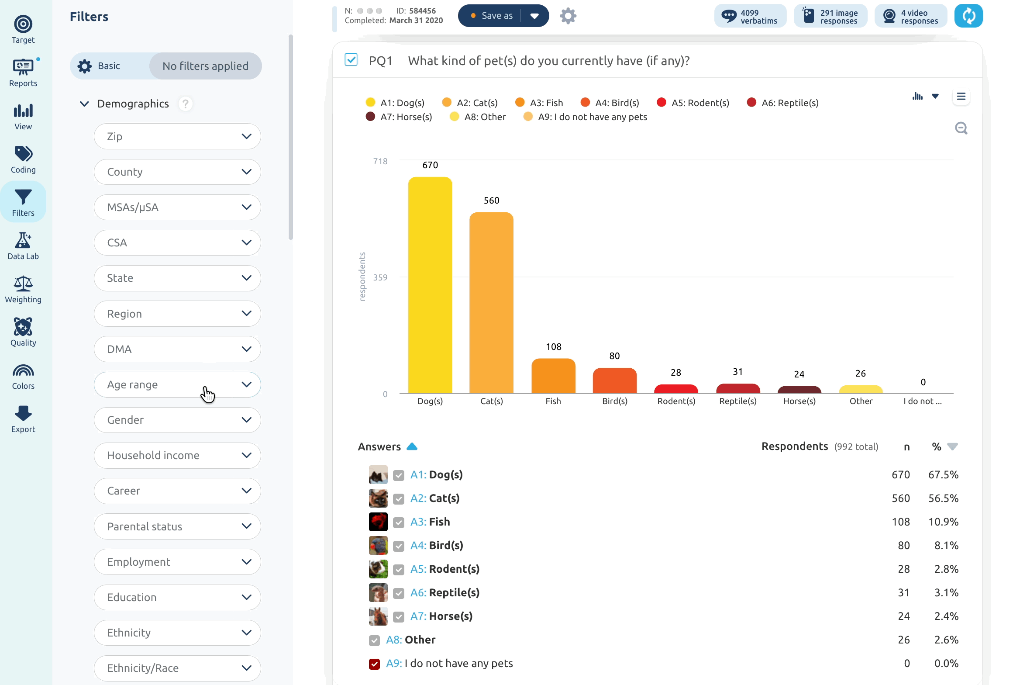
Task: Click the Dog(s) answer thumbnail image
Action: [378, 475]
